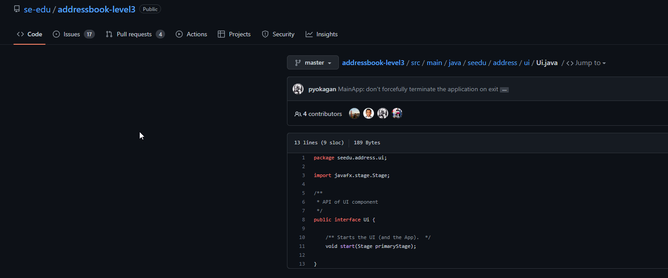Click the 'void start(Stage primaryStage);' line
668x278 pixels.
click(371, 246)
